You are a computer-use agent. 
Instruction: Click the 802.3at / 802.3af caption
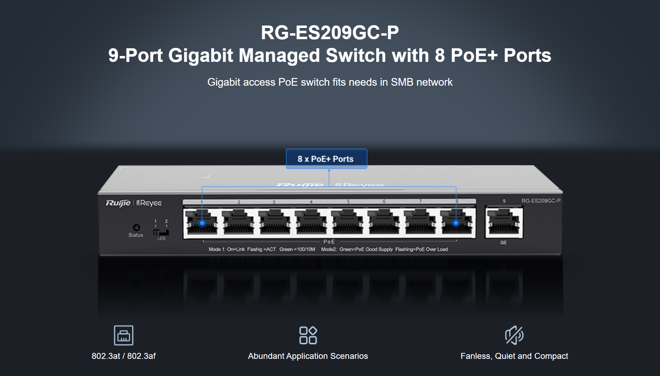click(x=124, y=356)
